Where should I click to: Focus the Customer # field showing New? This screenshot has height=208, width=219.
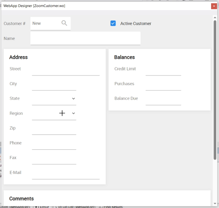click(45, 23)
